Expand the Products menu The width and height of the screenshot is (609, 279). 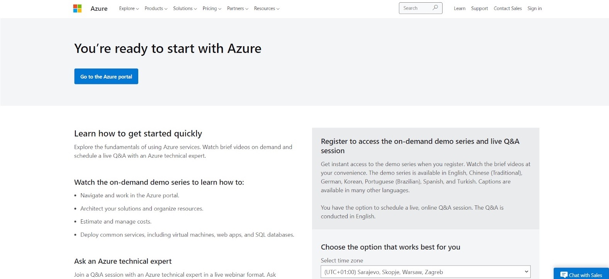(x=156, y=8)
